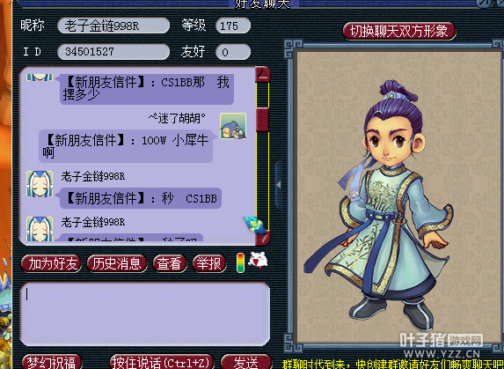Click the chat scrollbar thumb
Screen dimensions: 504x369
tap(263, 120)
